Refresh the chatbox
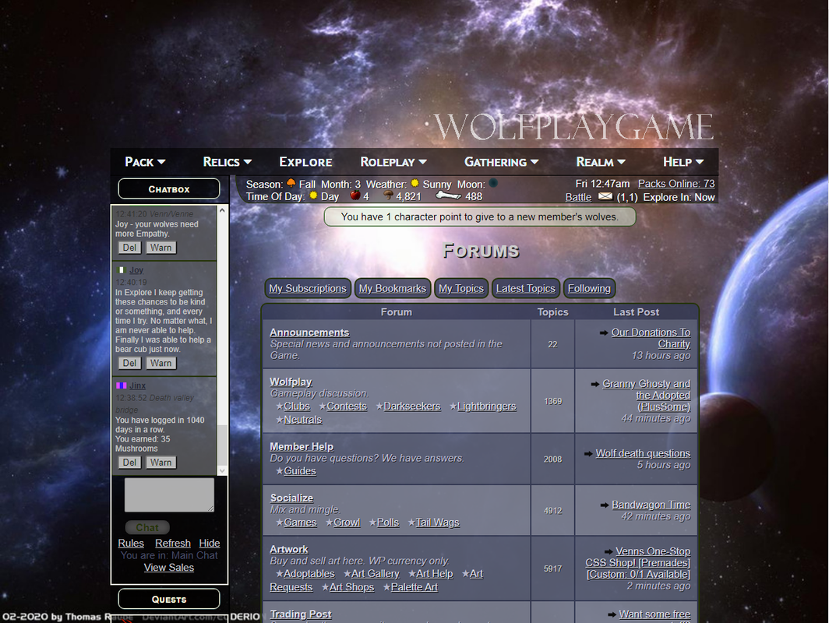829x623 pixels. pyautogui.click(x=173, y=544)
